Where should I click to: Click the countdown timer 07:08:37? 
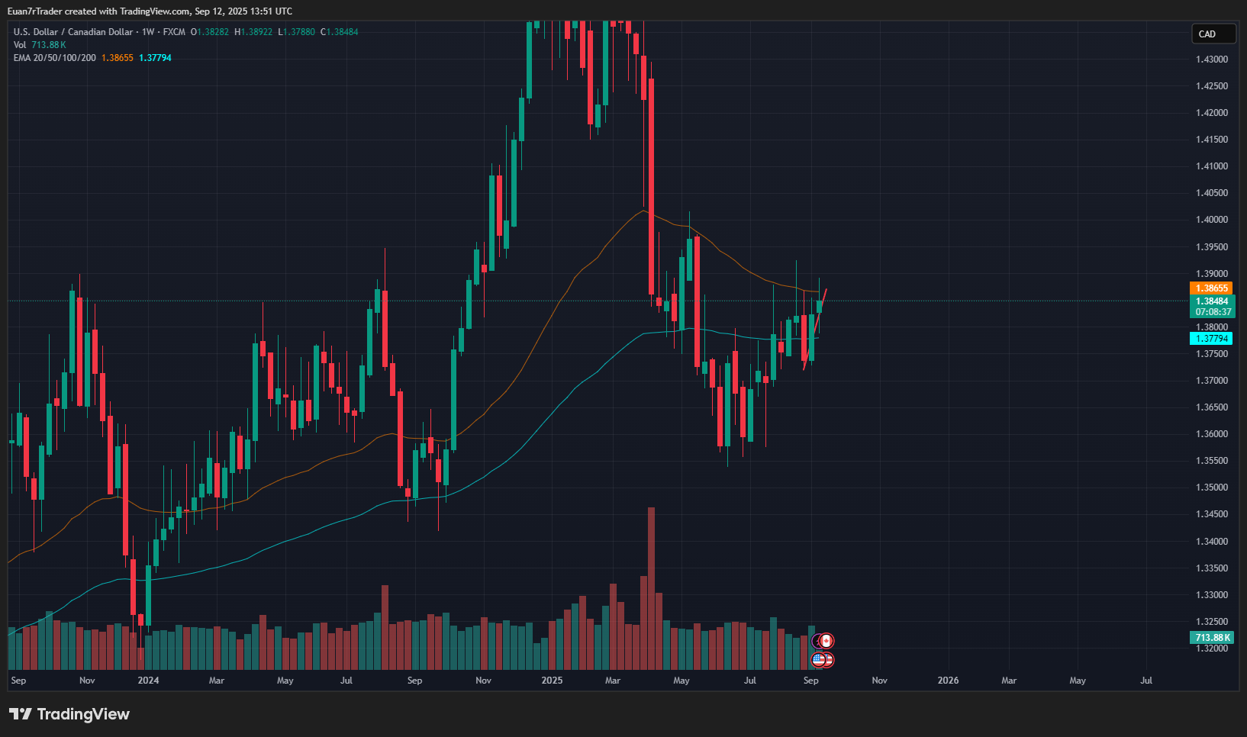pyautogui.click(x=1213, y=312)
